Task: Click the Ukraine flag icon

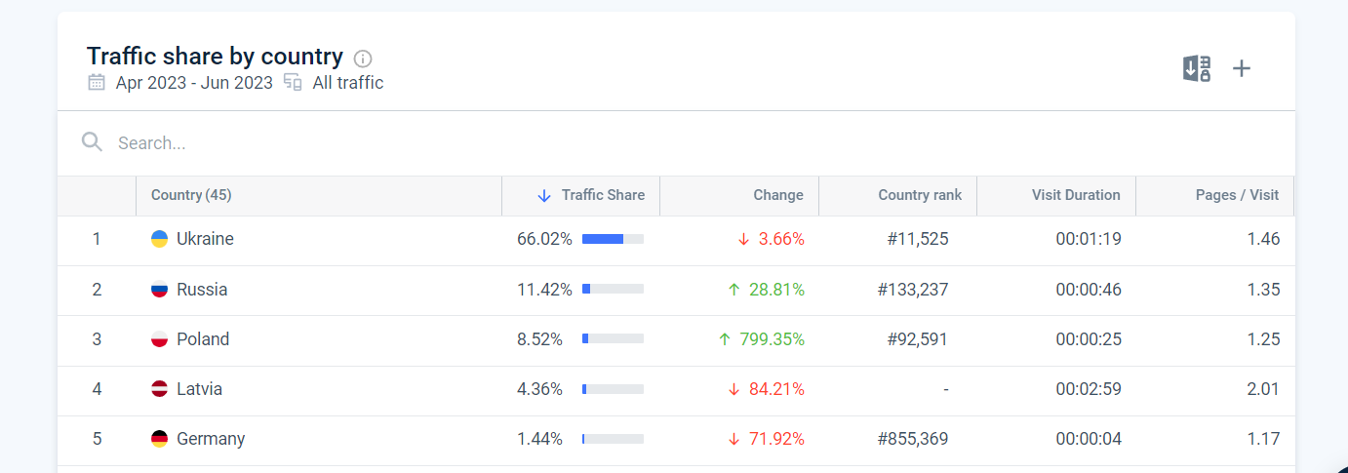Action: click(x=159, y=239)
